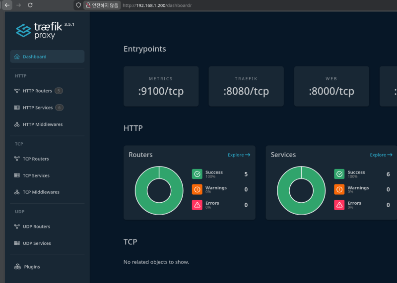Click the Plugins icon in sidebar
Viewport: 397px width, 283px height.
coord(18,267)
